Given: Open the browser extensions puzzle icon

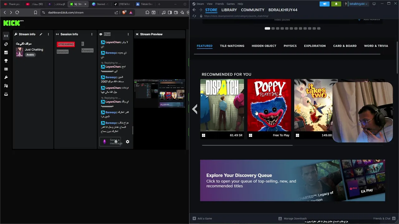Looking at the screenshot, I should (x=147, y=12).
